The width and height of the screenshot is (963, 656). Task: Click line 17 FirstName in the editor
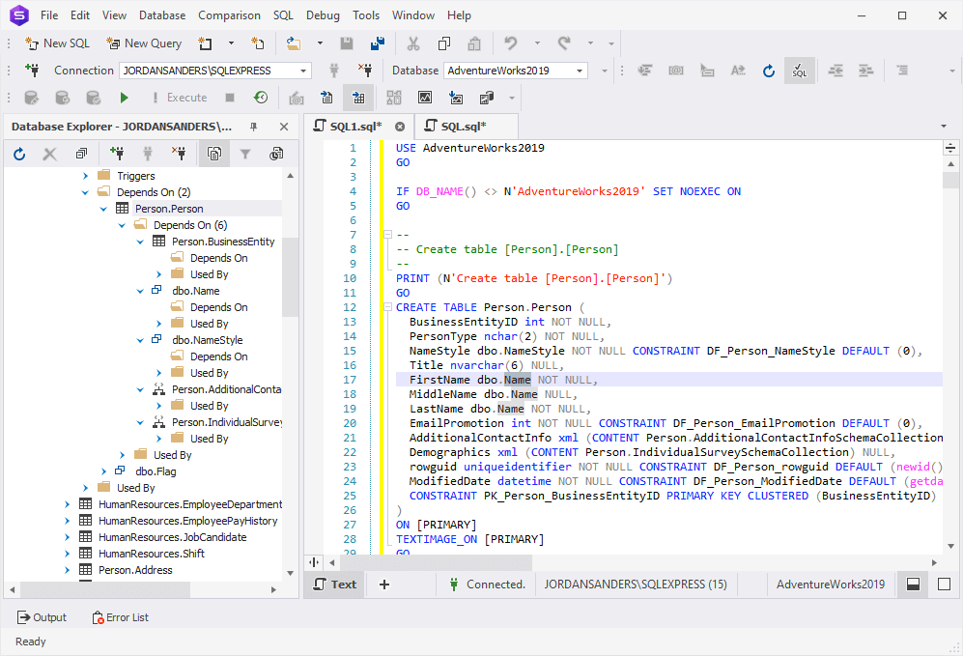(439, 380)
